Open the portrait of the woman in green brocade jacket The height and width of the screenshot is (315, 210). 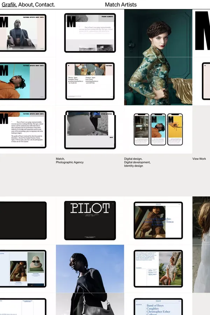[158, 57]
